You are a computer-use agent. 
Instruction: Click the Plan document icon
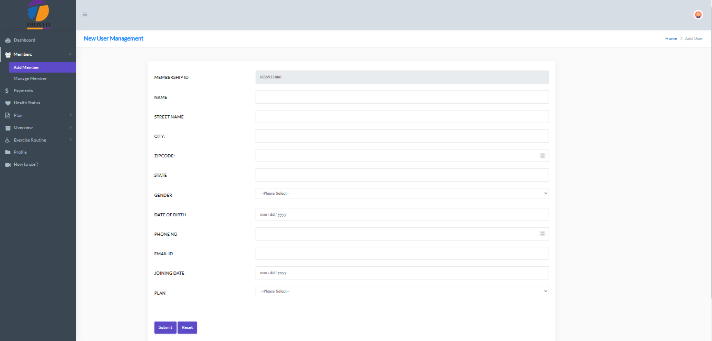[7, 115]
